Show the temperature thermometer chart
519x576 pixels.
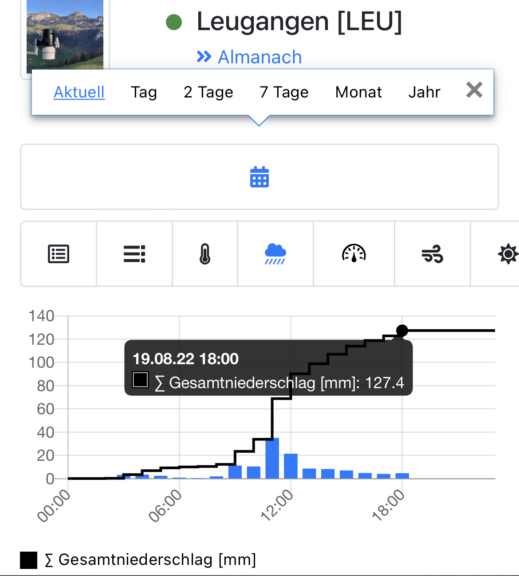coord(205,254)
